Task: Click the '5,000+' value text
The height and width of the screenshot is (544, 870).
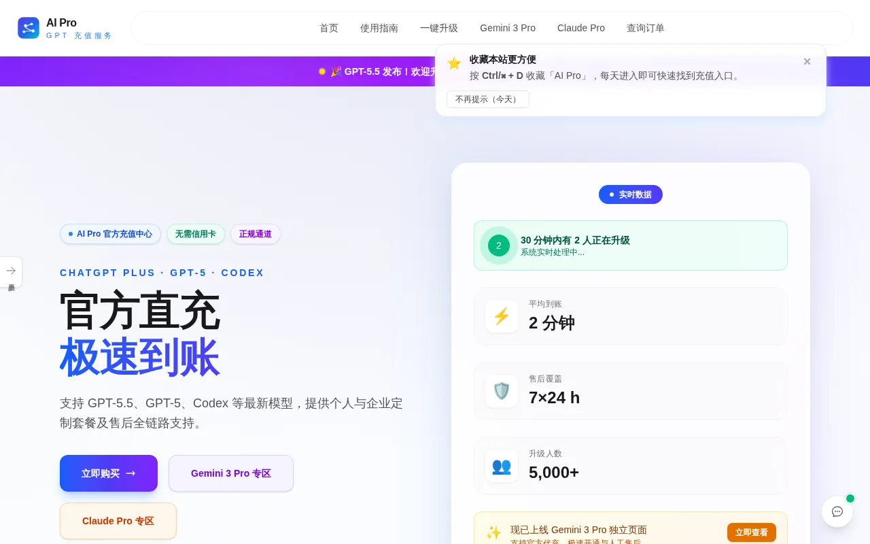Action: pyautogui.click(x=554, y=473)
